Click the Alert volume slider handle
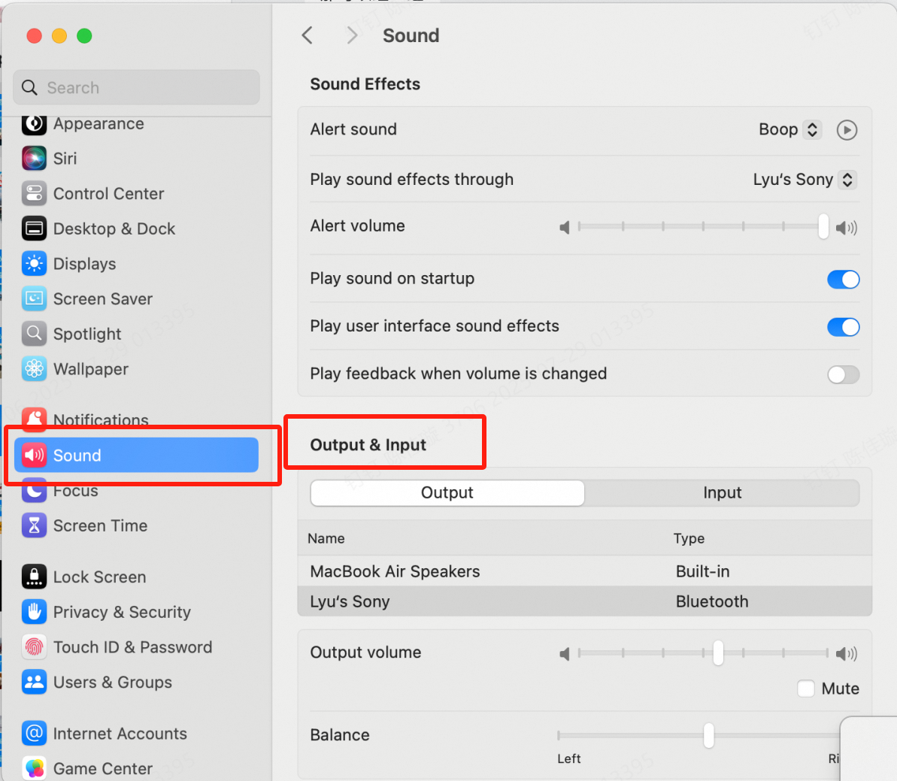Screen dimensions: 897x781 click(x=823, y=226)
